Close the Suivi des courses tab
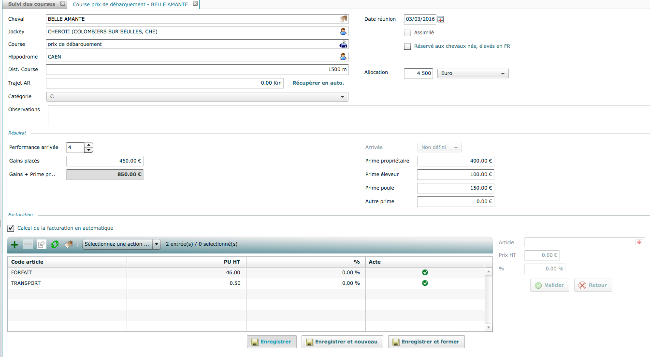 tap(62, 4)
